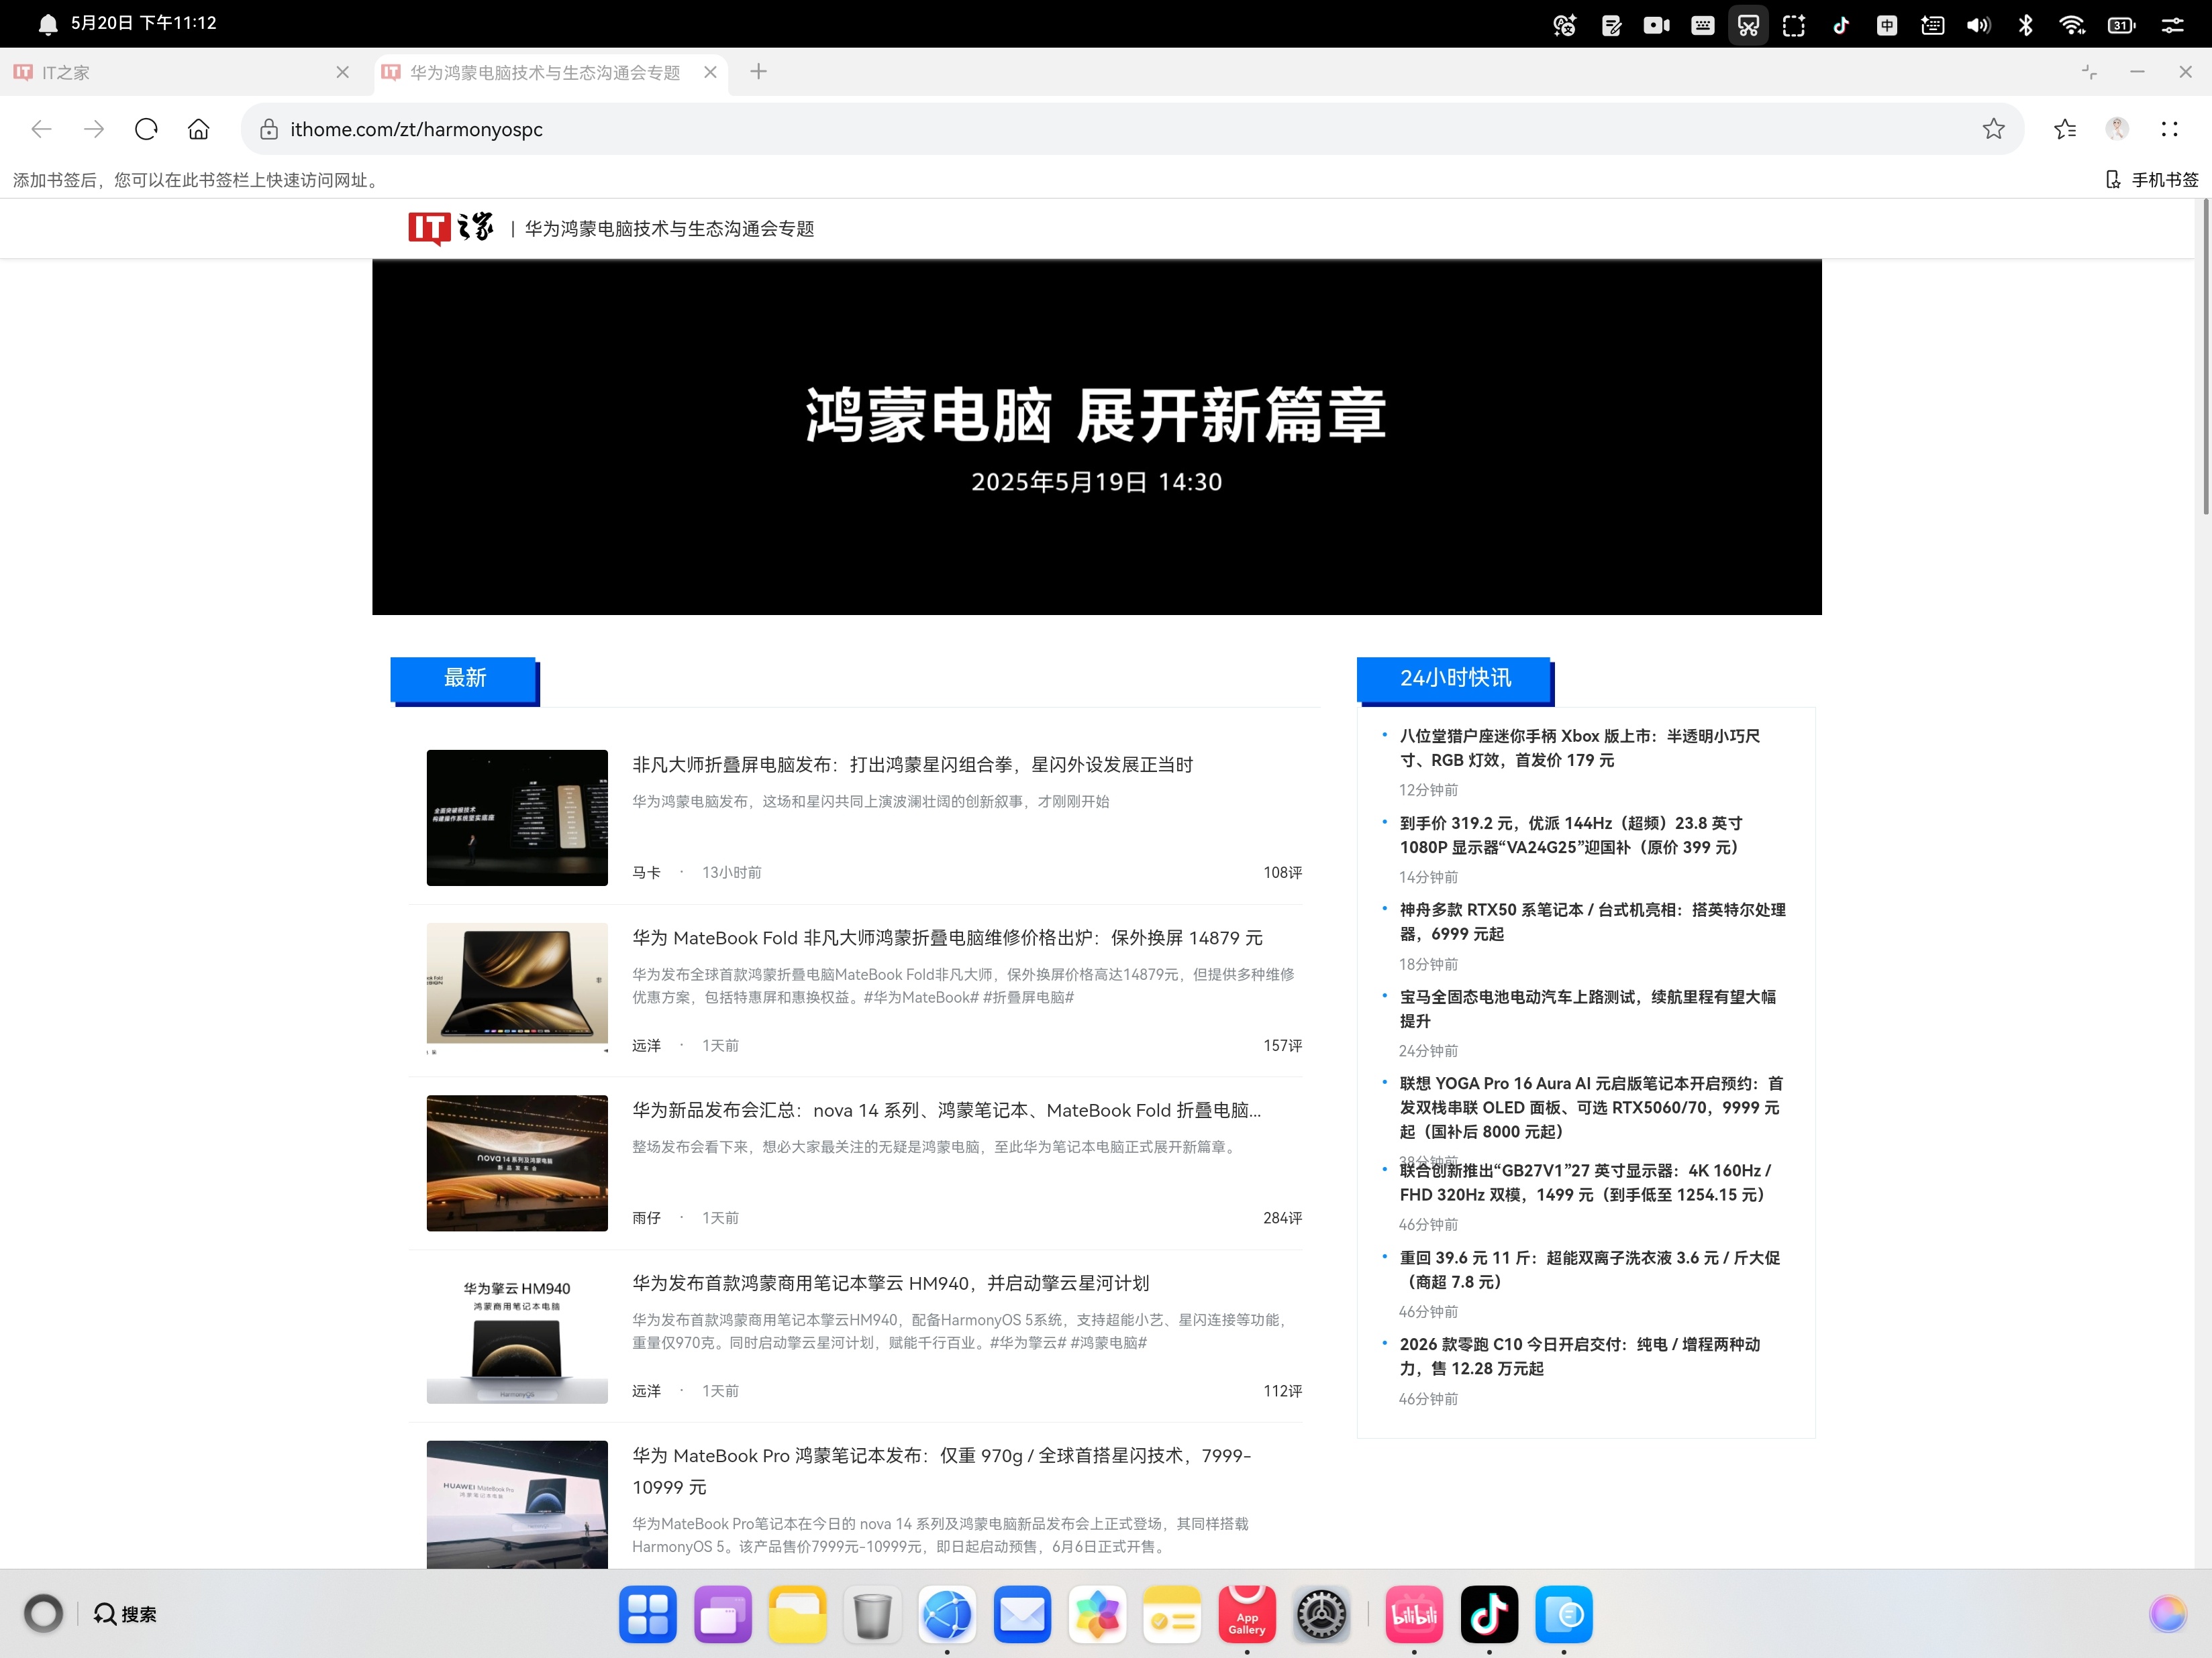Open the Gallery photos app in dock
Screen dimensions: 2212x1658
coord(1097,1614)
